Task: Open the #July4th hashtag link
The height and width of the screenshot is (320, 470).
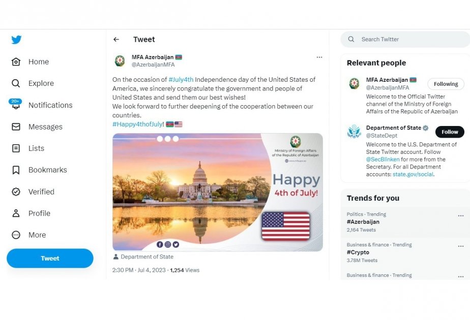Action: pos(181,80)
